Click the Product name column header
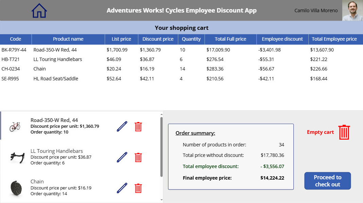This screenshot has height=203, width=363. [x=68, y=39]
